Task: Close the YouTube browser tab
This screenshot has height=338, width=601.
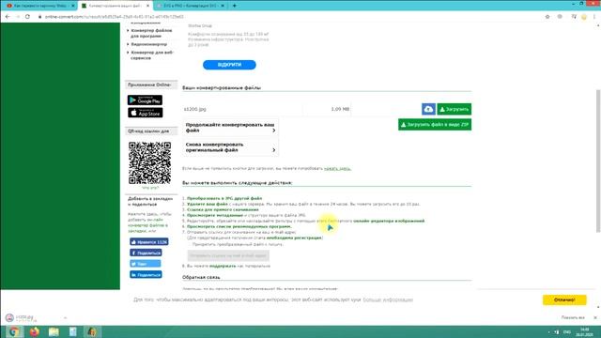Action: pos(73,6)
